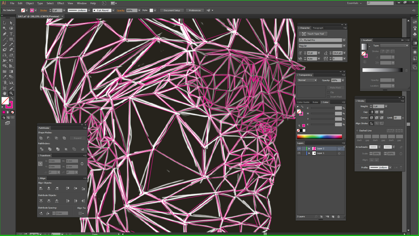The width and height of the screenshot is (419, 236).
Task: Open the Effect menu
Action: point(60,3)
